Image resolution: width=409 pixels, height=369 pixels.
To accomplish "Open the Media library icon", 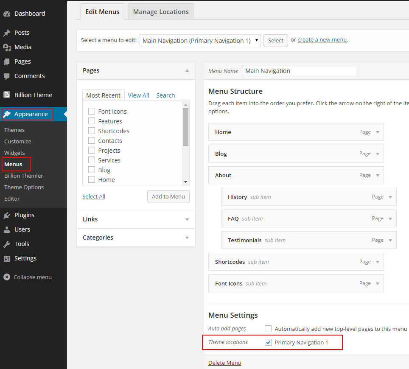I will (x=7, y=47).
